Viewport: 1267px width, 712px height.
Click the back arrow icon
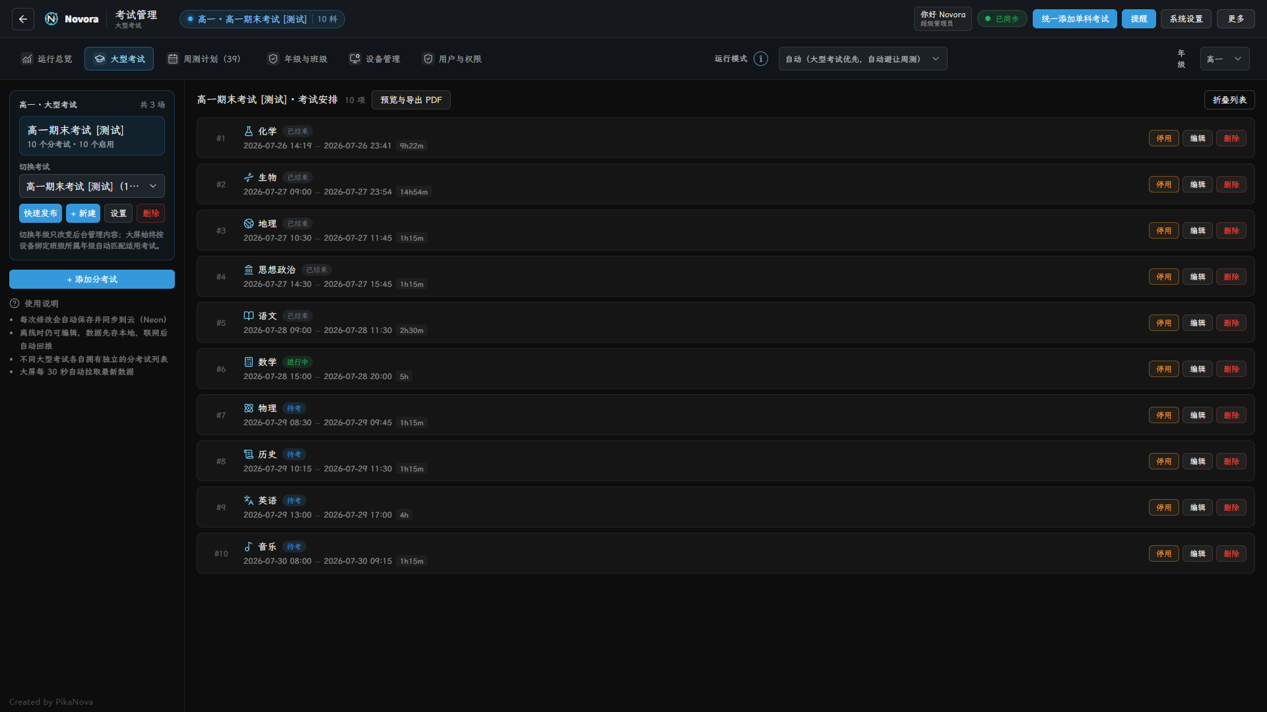(x=23, y=19)
